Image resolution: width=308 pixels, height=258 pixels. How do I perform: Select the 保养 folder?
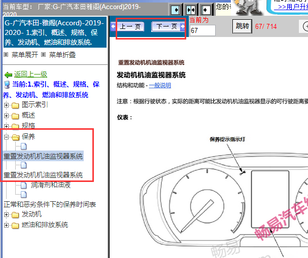pyautogui.click(x=28, y=136)
